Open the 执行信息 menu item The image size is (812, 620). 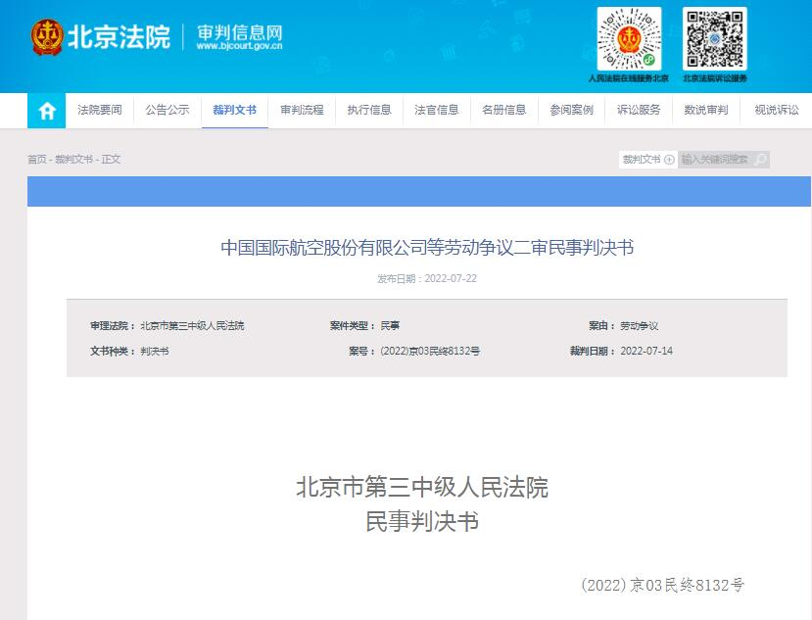[x=369, y=111]
